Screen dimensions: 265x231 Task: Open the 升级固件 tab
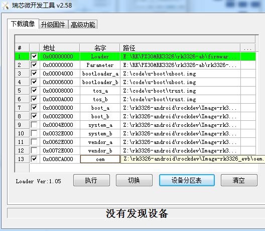coord(53,25)
